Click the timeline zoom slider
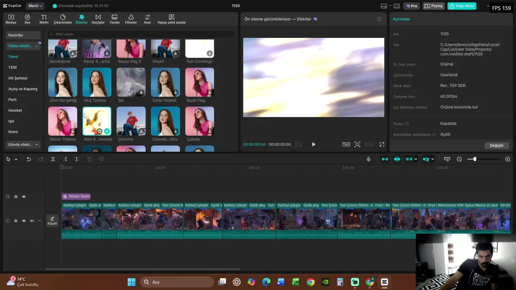This screenshot has height=290, width=516. 484,159
